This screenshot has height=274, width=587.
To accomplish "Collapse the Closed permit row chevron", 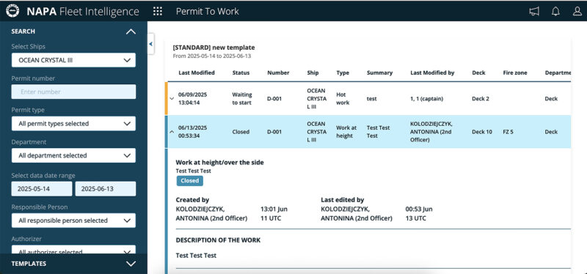I will (172, 132).
